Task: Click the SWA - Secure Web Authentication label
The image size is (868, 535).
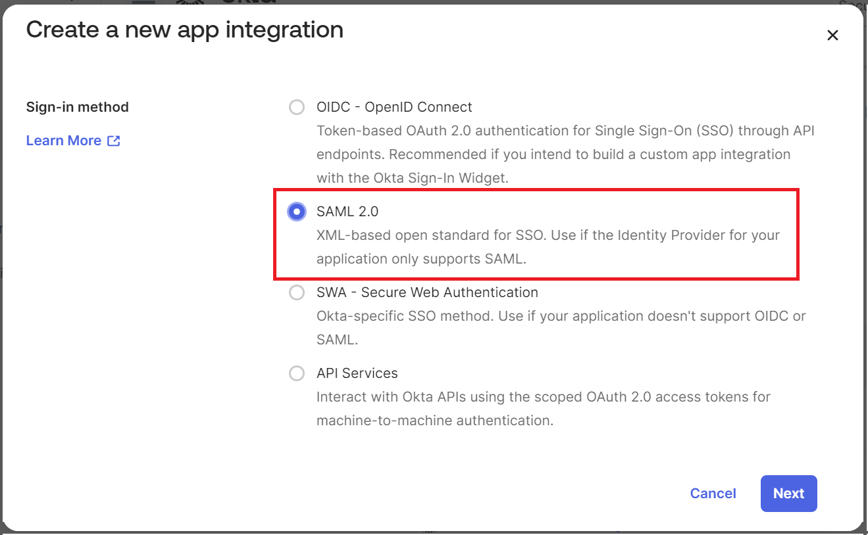Action: point(427,292)
